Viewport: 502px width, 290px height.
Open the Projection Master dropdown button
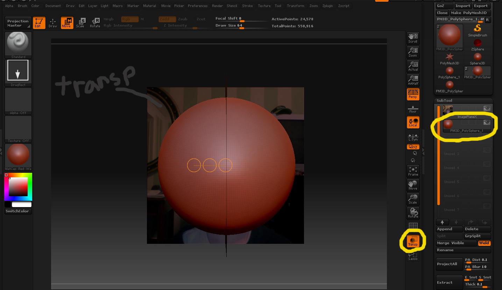(x=18, y=23)
